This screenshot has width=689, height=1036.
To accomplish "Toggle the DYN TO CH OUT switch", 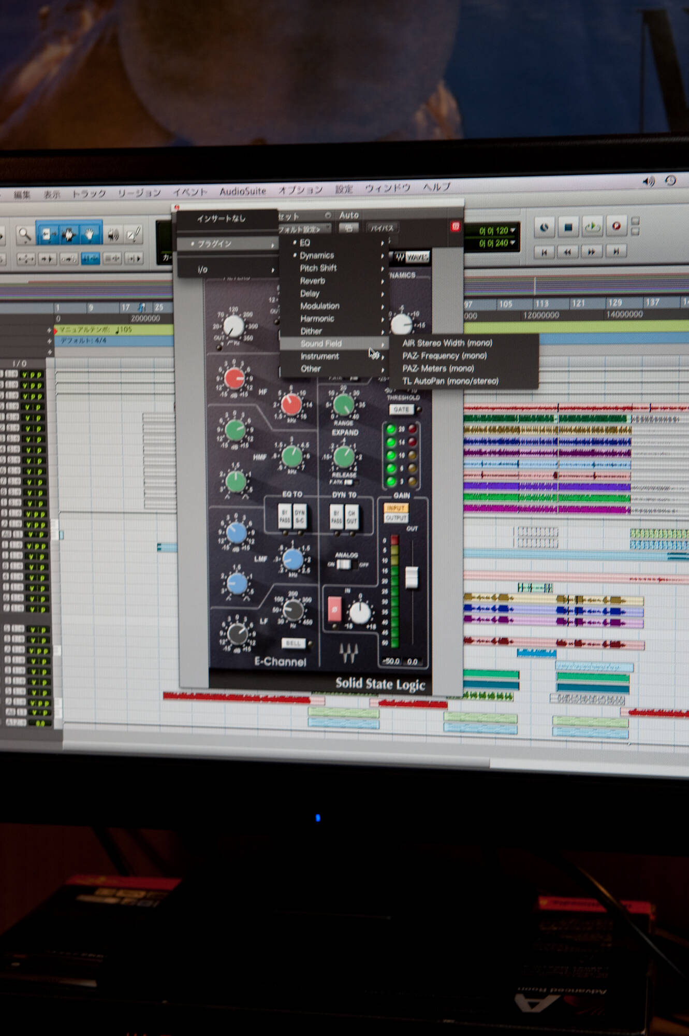I will 351,516.
